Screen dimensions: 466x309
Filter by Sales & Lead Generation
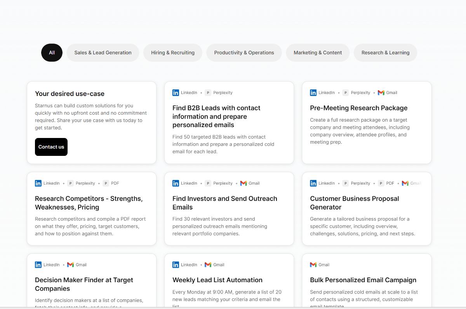click(x=103, y=52)
